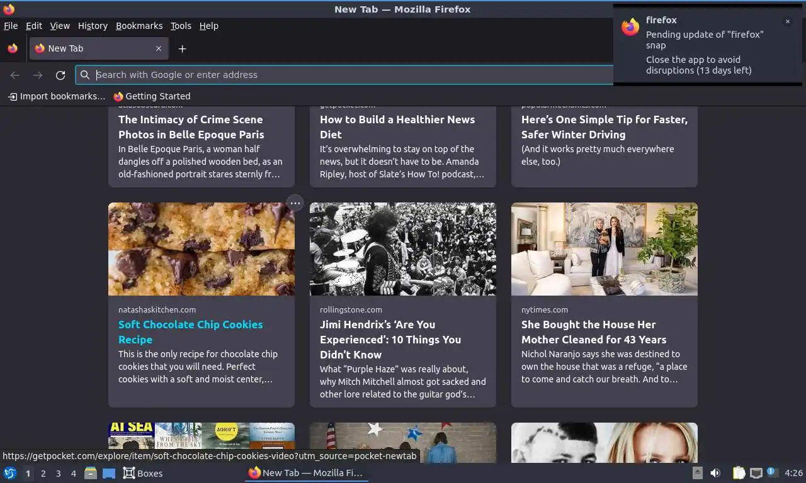Go back one page
This screenshot has height=483, width=806.
15,75
